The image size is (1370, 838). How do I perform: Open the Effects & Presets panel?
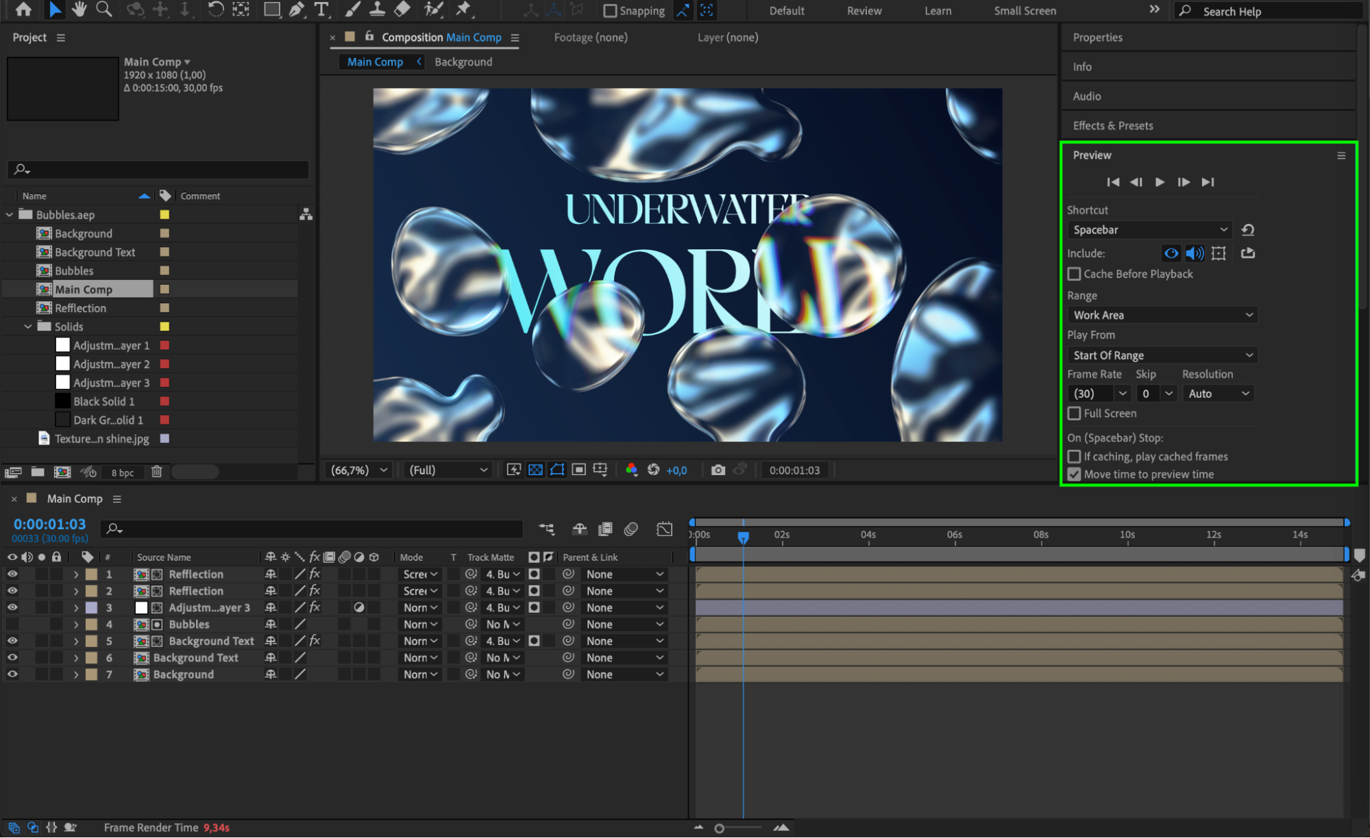click(1112, 125)
